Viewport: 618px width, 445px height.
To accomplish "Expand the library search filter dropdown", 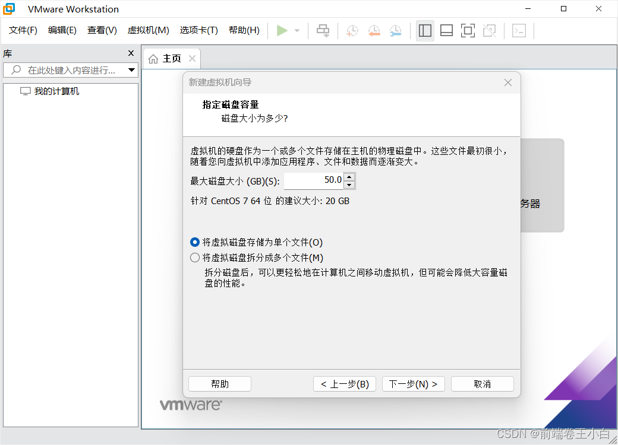I will (x=132, y=70).
